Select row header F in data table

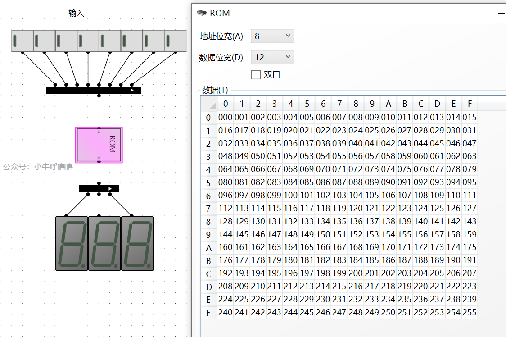208,312
